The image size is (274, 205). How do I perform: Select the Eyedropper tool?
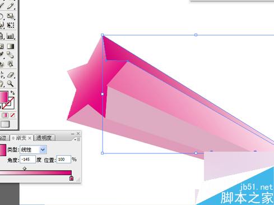pos(2,54)
